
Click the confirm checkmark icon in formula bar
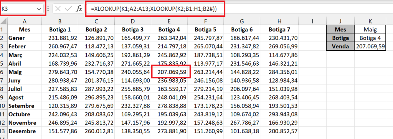click(68, 9)
